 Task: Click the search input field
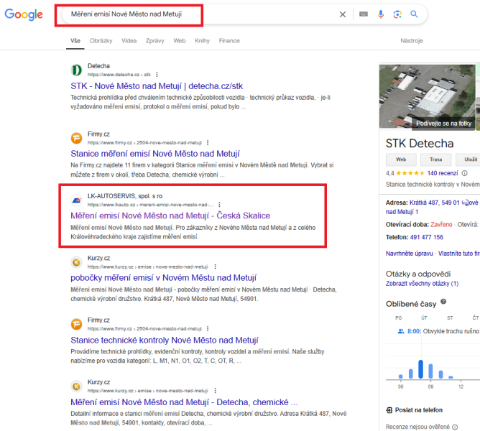(x=202, y=14)
